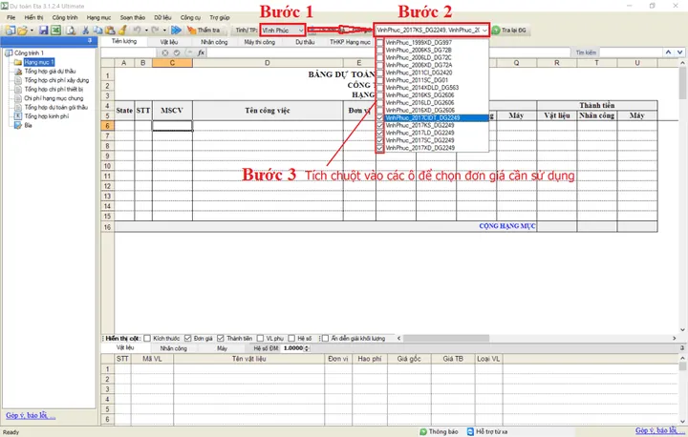Viewport: 688px width, 437px height.
Task: Click the copy icon in toolbar
Action: (97, 31)
